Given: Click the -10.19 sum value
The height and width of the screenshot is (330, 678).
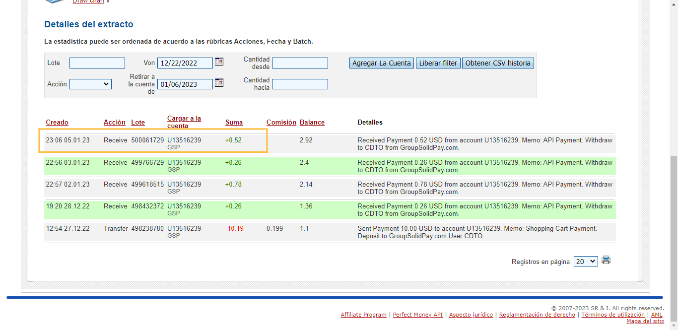Looking at the screenshot, I should click(233, 228).
